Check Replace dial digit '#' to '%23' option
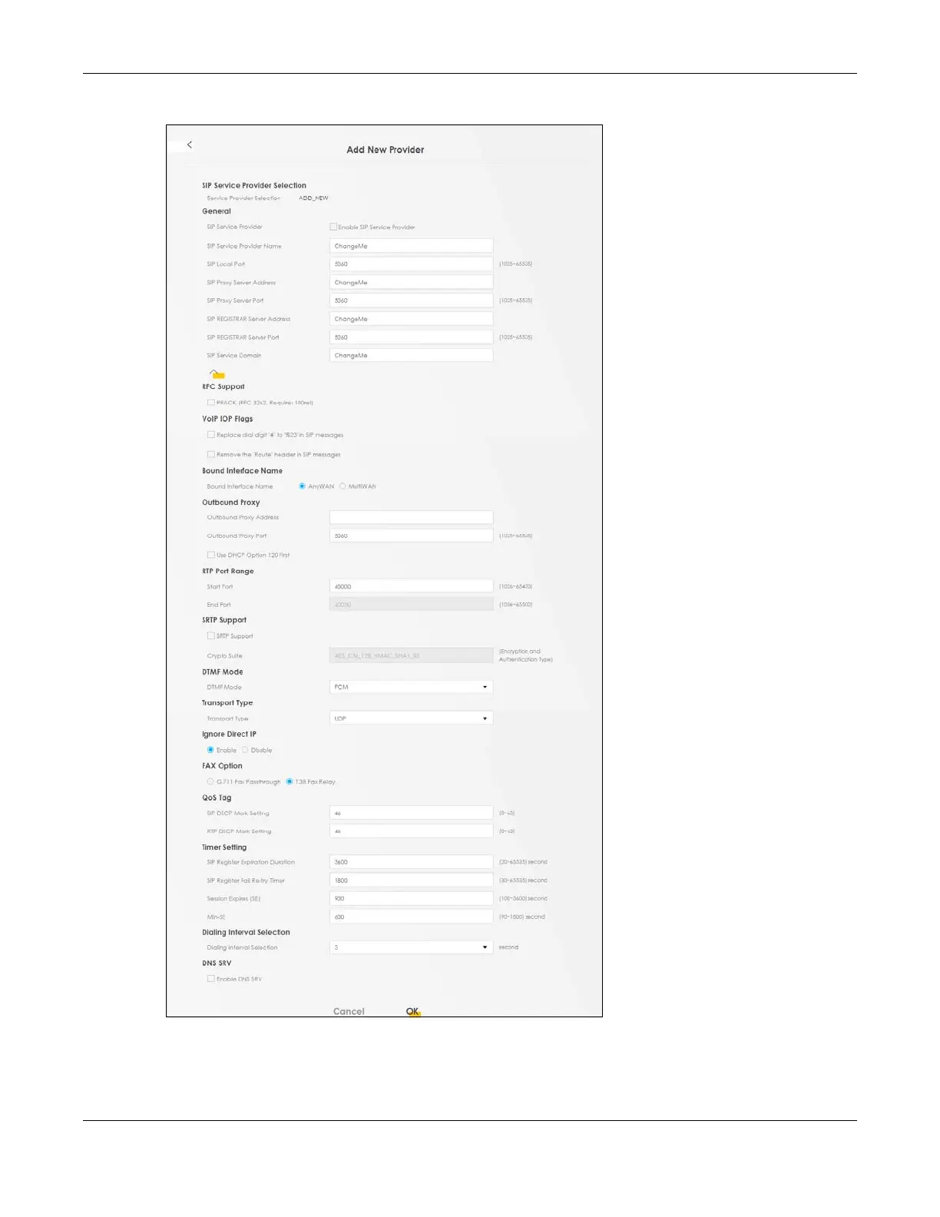The width and height of the screenshot is (940, 1217). point(210,435)
